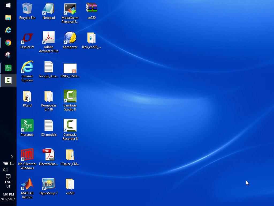274x206 pixels.
Task: Open Google Chrome from the taskbar
Action: point(8,43)
